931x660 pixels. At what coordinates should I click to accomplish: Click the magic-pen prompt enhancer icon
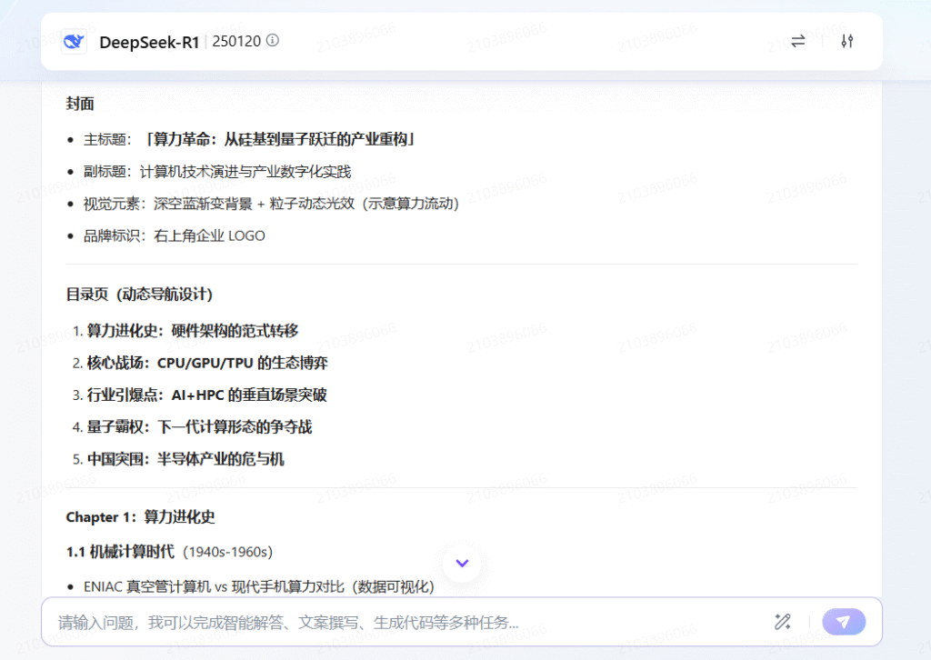point(782,621)
